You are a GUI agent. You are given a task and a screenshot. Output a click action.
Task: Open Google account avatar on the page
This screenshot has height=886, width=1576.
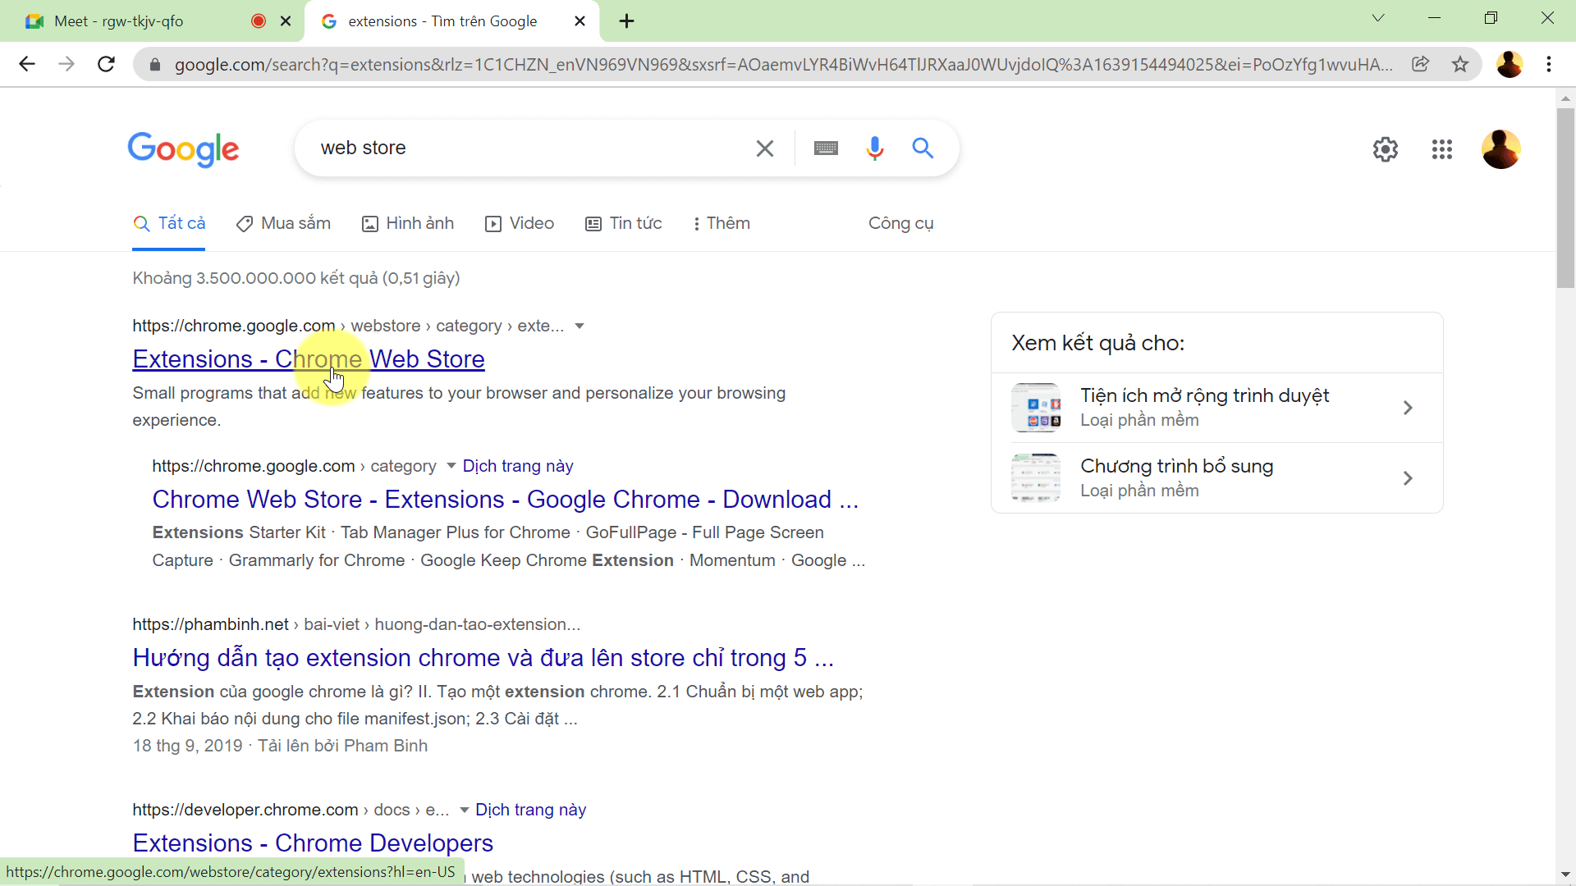click(x=1501, y=149)
